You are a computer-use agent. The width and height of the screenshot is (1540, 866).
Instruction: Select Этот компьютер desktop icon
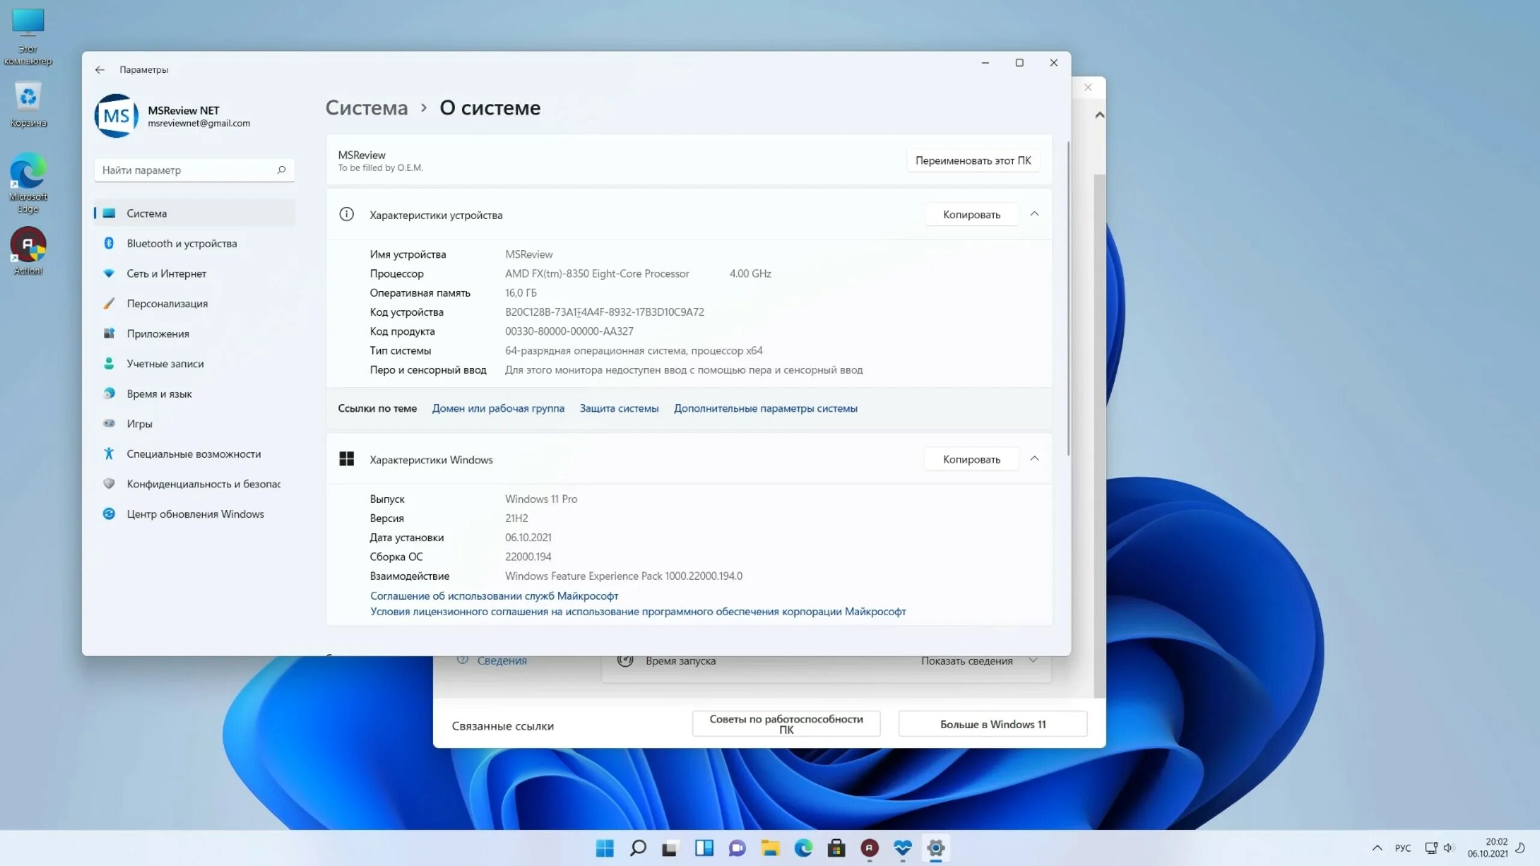click(28, 37)
